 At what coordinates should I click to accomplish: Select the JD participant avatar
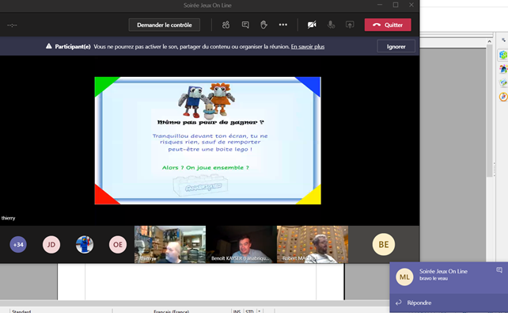click(51, 245)
